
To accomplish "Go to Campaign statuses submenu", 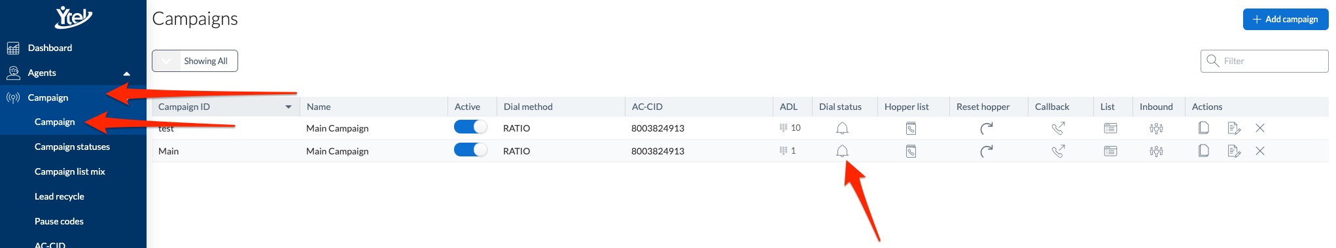I will coord(72,147).
